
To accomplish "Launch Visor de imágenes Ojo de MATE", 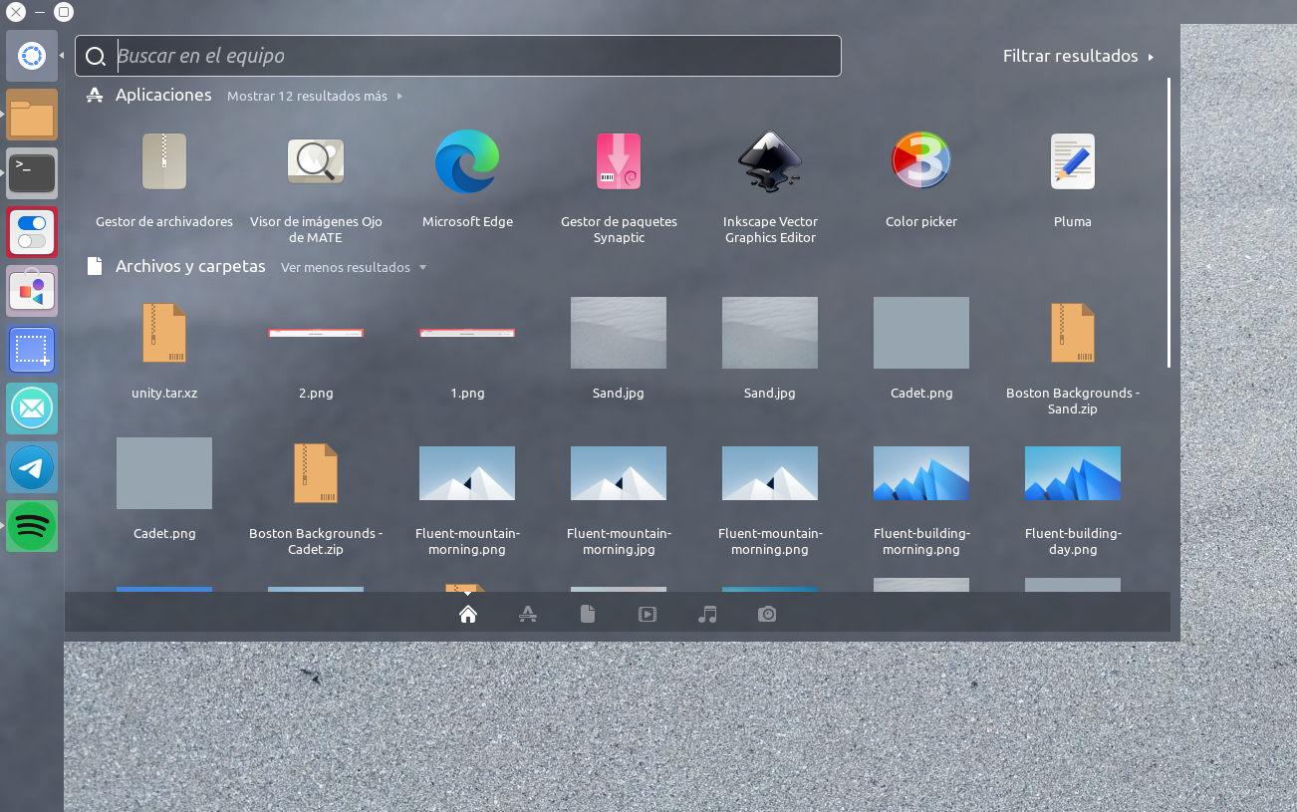I will (316, 162).
